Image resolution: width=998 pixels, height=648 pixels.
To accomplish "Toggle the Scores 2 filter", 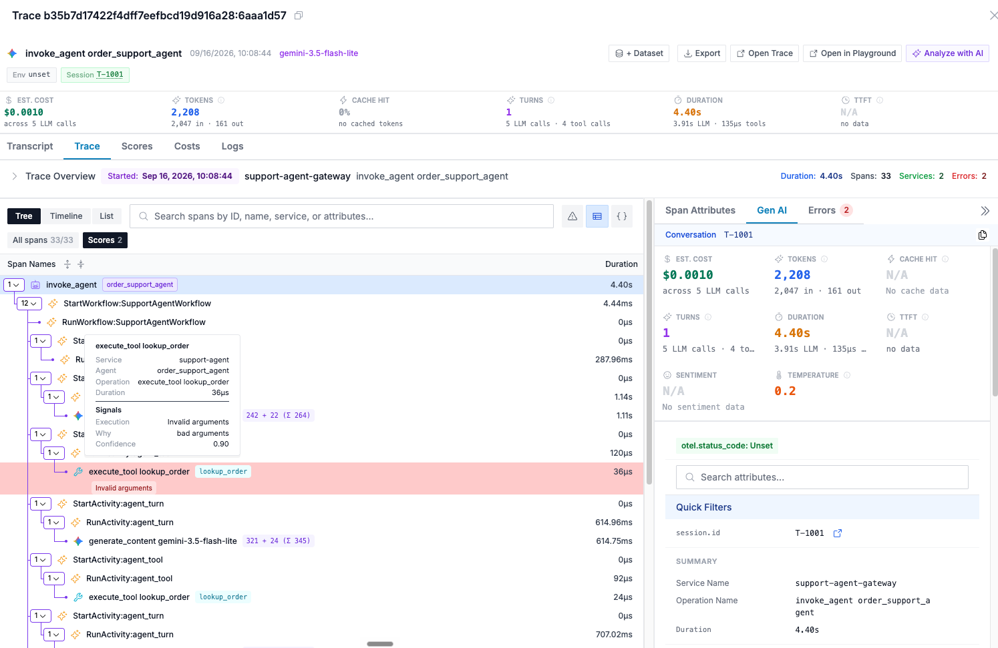I will (x=105, y=240).
